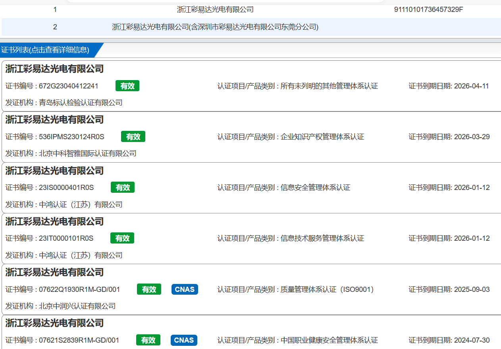The width and height of the screenshot is (501, 349).
Task: Click issuer 中鸿认证 for 23IT0000101R0S
Action: point(81,255)
